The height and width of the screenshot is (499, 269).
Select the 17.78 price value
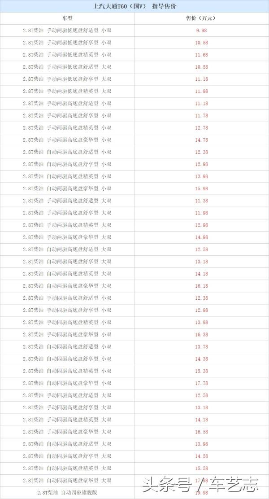[201, 383]
